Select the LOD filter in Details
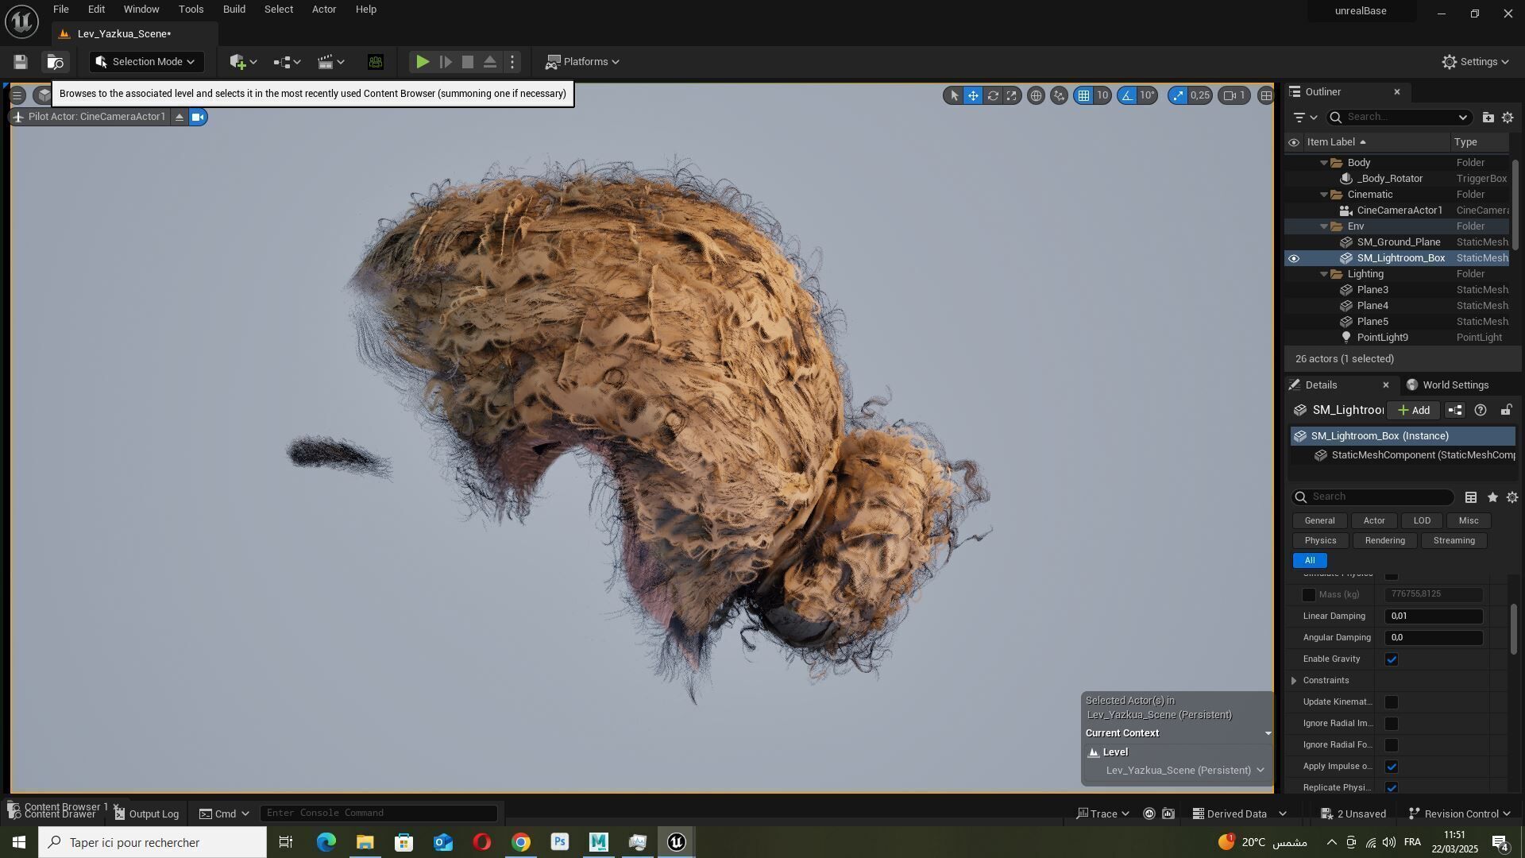This screenshot has width=1525, height=858. click(1422, 521)
